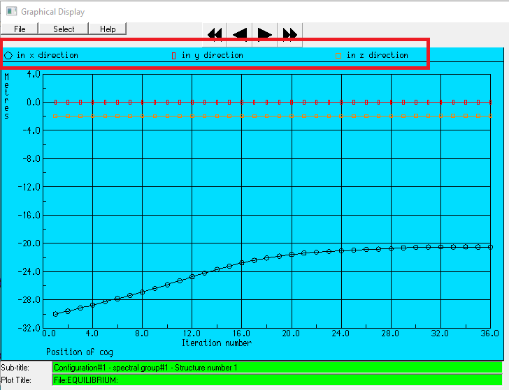The height and width of the screenshot is (390, 509).
Task: Open the Help menu
Action: [x=108, y=29]
